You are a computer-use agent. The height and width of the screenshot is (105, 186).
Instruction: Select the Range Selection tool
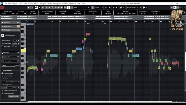pyautogui.click(x=46, y=8)
